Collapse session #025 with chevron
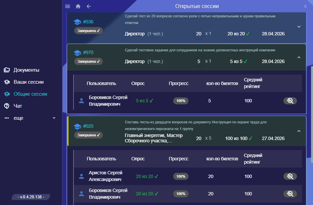The width and height of the screenshot is (313, 205). [x=299, y=131]
